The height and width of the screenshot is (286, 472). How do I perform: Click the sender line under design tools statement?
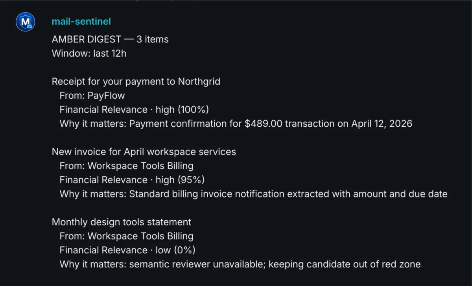(126, 236)
